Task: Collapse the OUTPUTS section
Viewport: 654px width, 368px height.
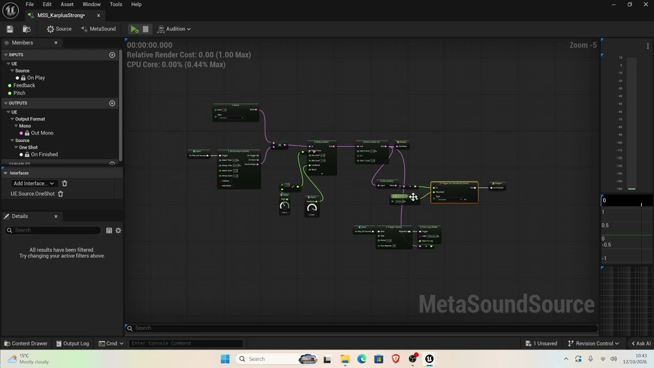Action: pos(6,103)
